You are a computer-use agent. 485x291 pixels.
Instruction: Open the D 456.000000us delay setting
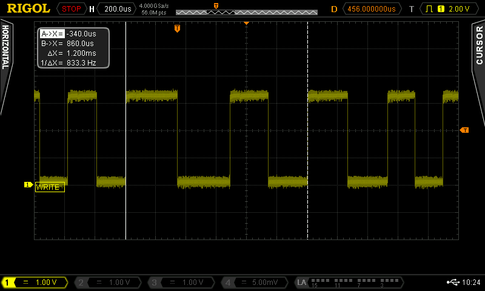pos(372,9)
